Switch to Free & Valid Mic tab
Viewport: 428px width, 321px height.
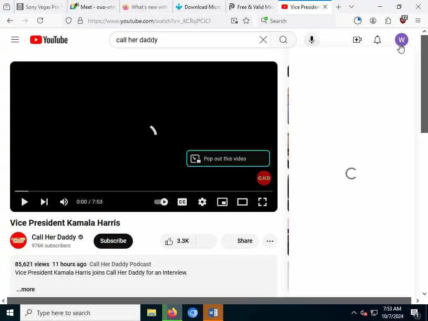(x=252, y=7)
